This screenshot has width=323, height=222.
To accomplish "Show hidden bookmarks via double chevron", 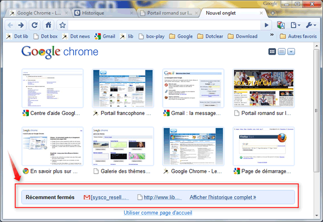I will click(x=272, y=35).
